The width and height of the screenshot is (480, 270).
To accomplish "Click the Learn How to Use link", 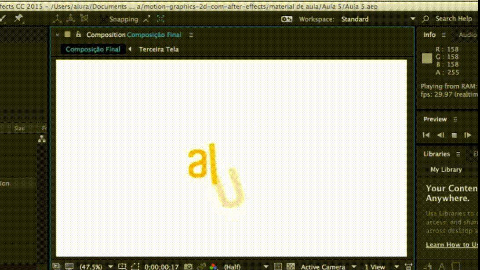I will point(452,244).
